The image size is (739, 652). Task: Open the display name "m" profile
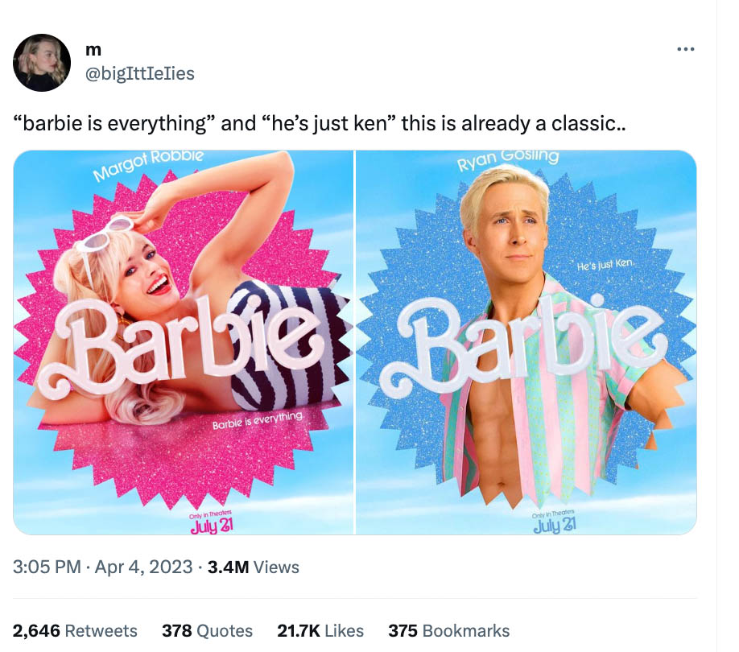pyautogui.click(x=93, y=49)
